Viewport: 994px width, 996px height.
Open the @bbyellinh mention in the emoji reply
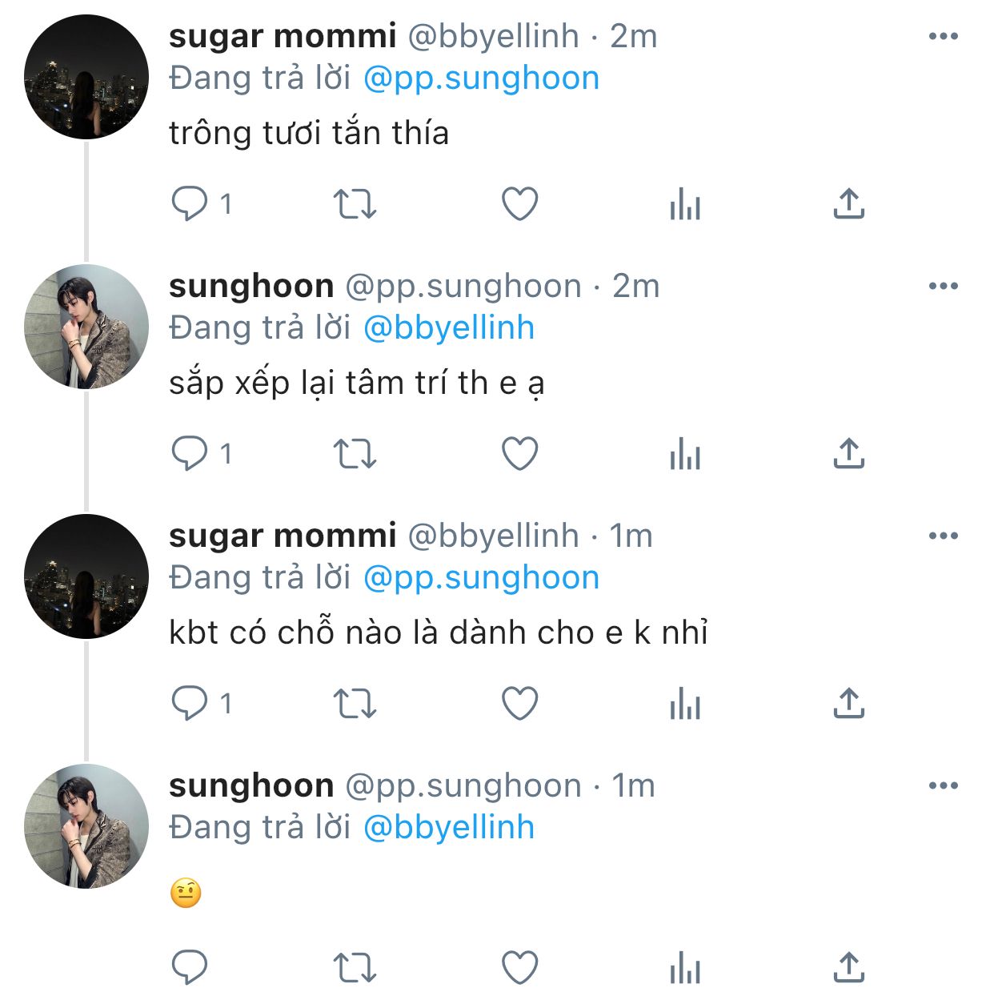point(448,828)
